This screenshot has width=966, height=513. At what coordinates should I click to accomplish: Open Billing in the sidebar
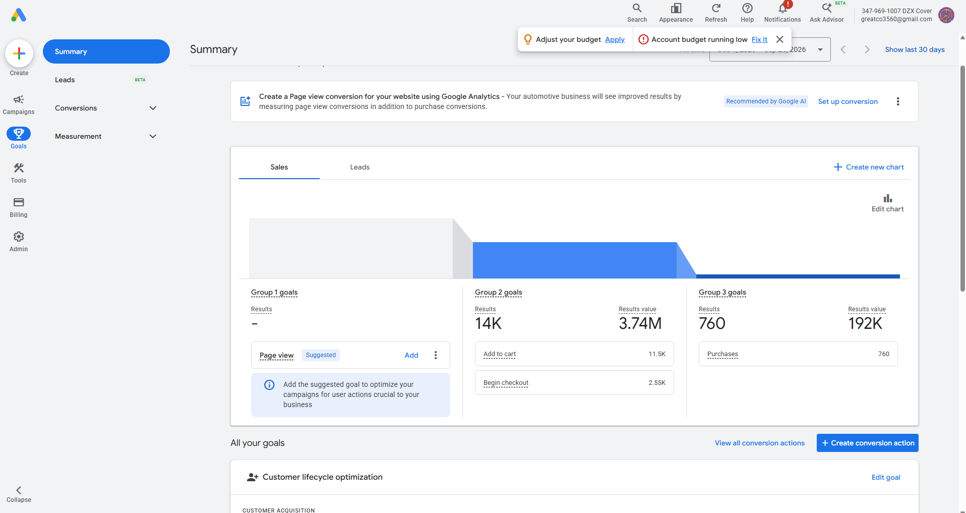pyautogui.click(x=19, y=207)
